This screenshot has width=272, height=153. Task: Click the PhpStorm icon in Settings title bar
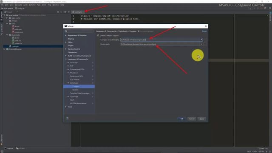pyautogui.click(x=65, y=26)
